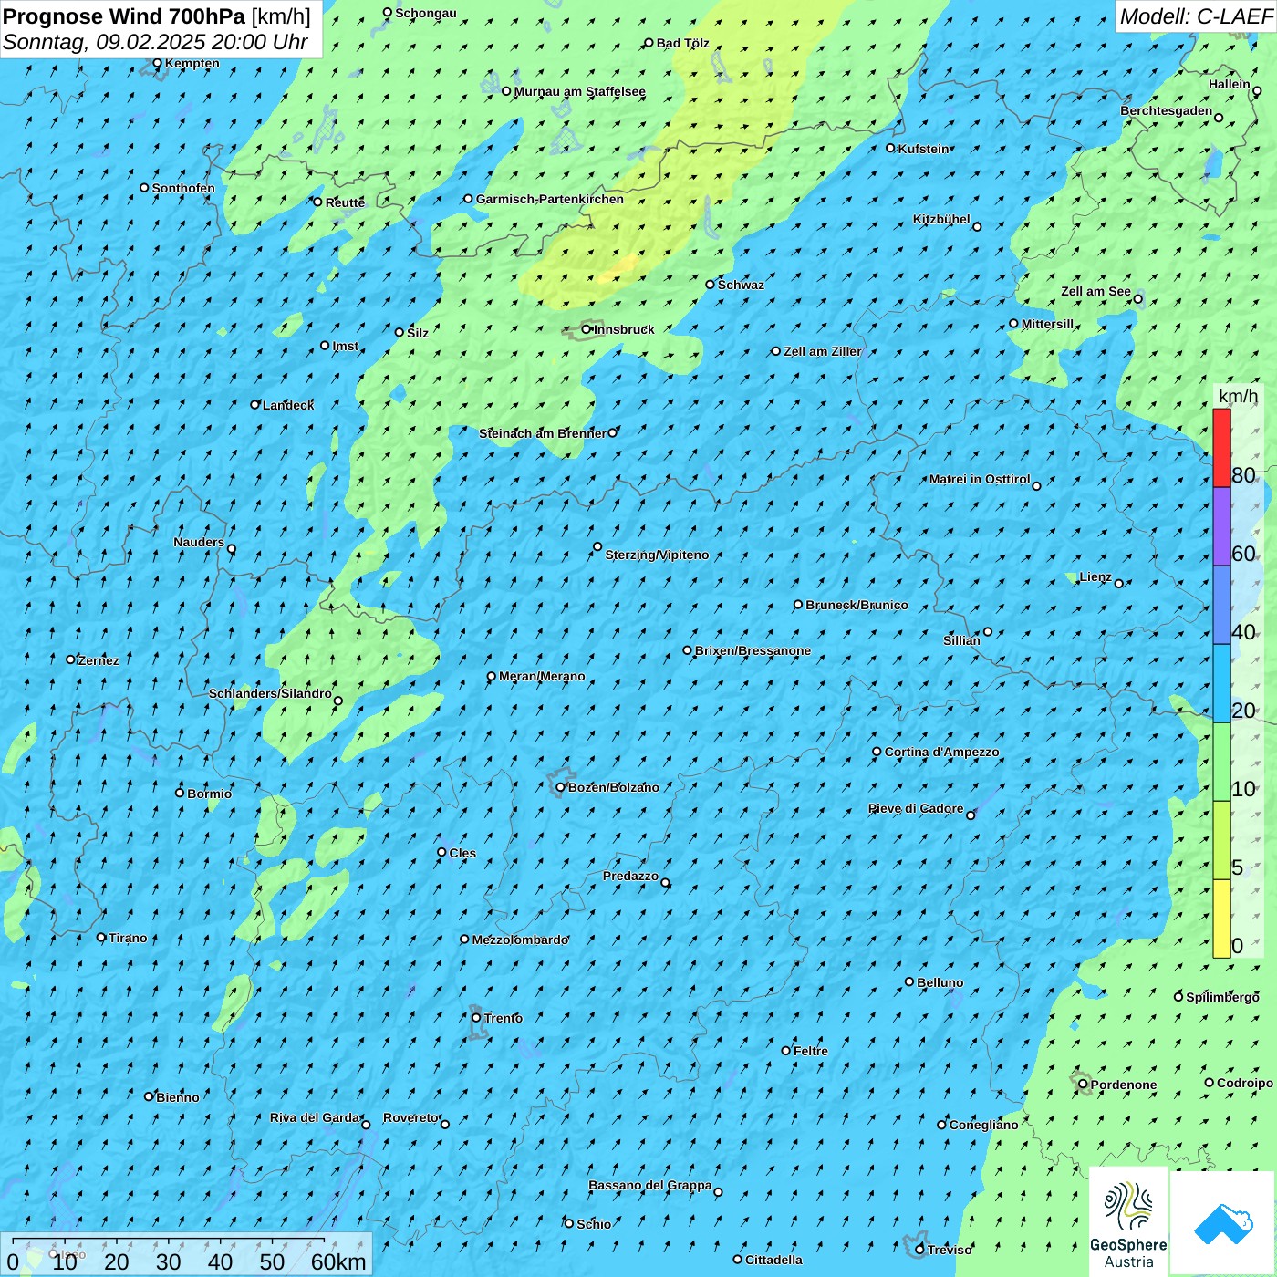This screenshot has width=1277, height=1277.
Task: Click the 'Spilimbergo' label
Action: [1222, 997]
